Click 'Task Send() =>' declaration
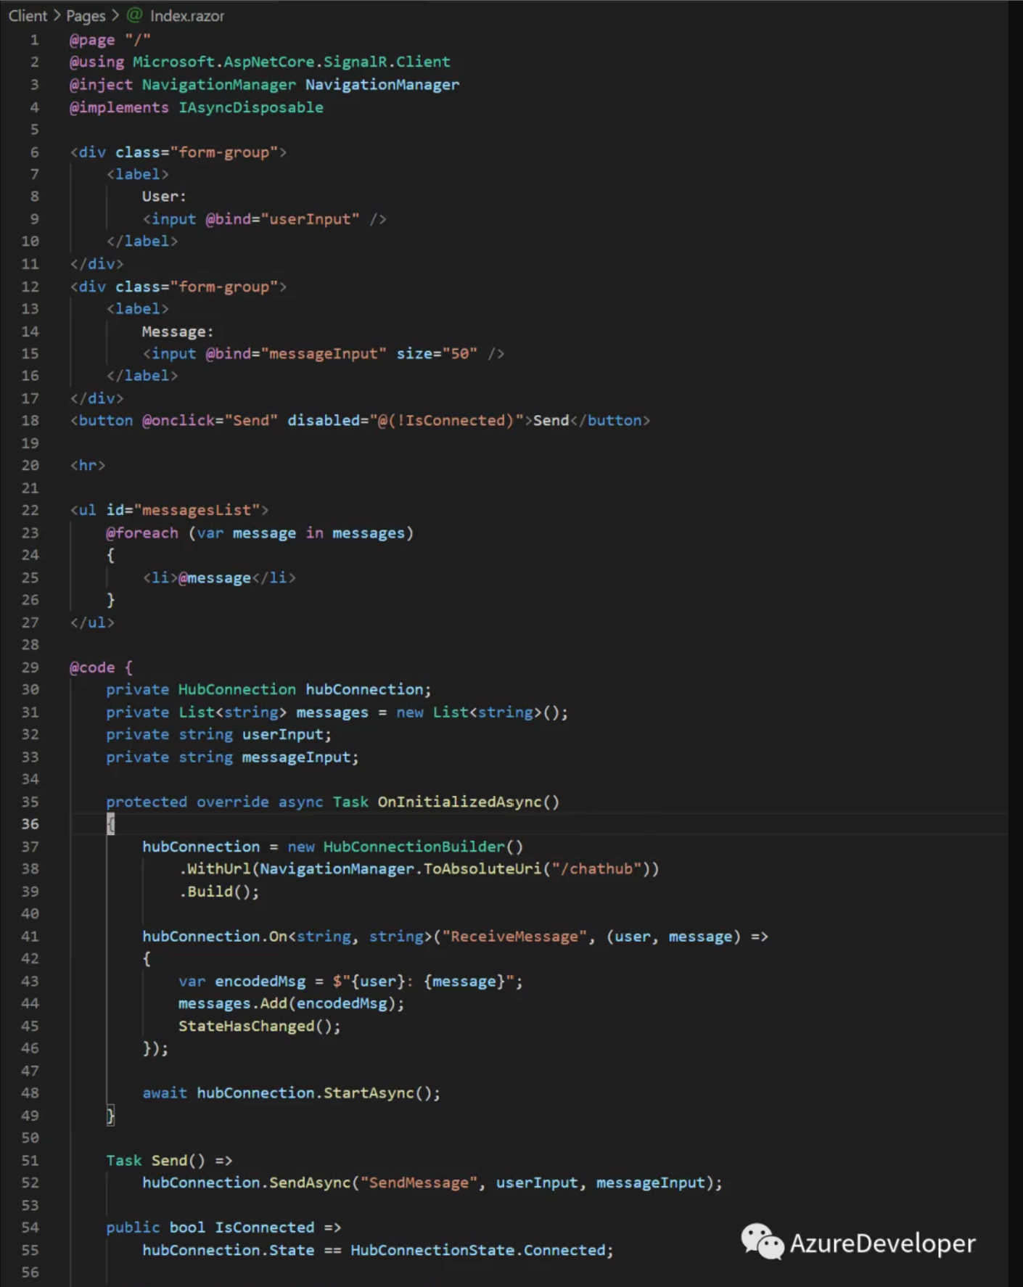 (x=169, y=1161)
